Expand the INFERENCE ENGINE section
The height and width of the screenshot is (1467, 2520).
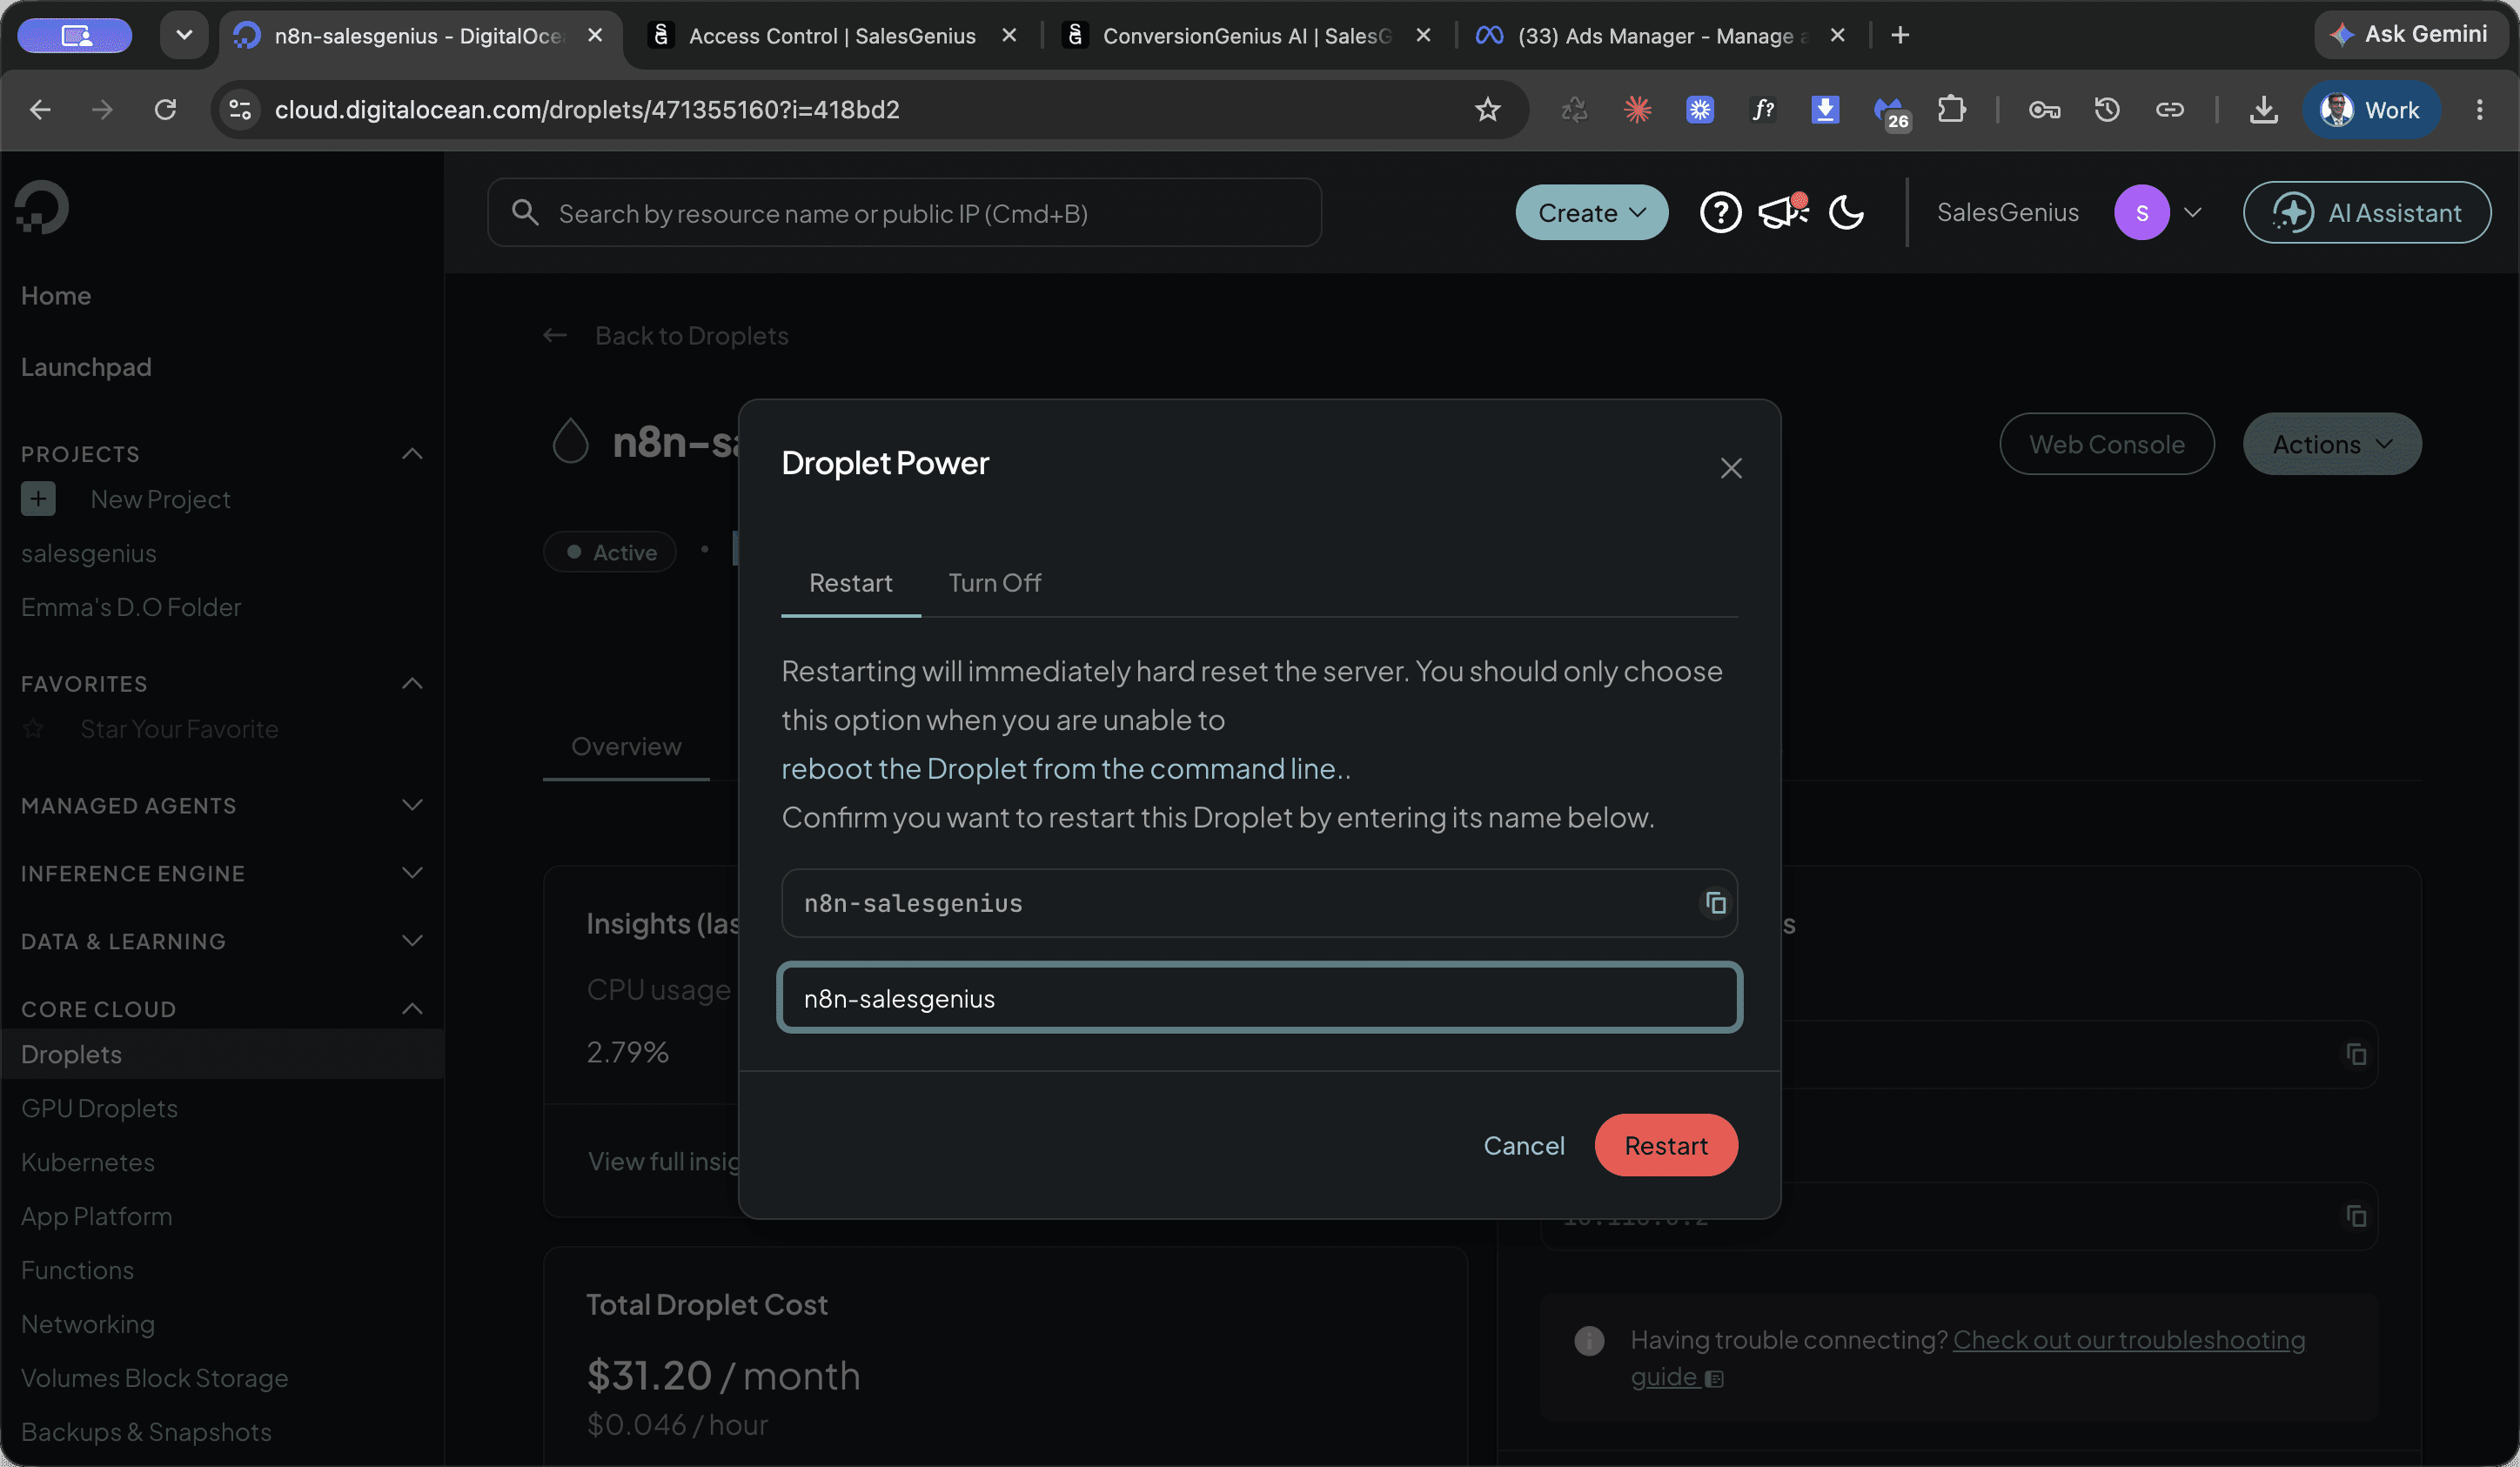pos(412,873)
